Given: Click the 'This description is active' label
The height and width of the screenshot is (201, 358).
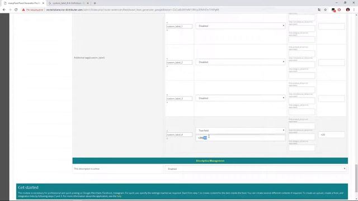Looking at the screenshot, I should click(87, 169).
